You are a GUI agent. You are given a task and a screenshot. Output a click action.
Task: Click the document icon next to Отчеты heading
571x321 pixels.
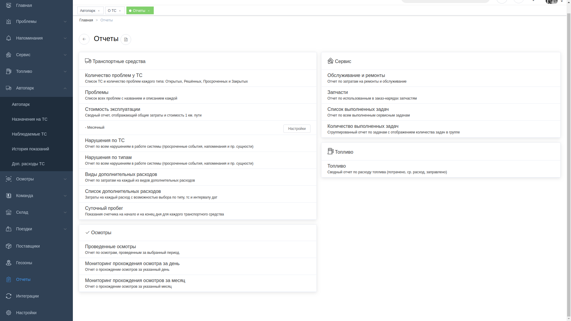pos(126,40)
